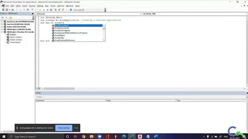The height and width of the screenshot is (139, 248).
Task: Click code window horizontal scrollbar thumb
Action: click(59, 89)
